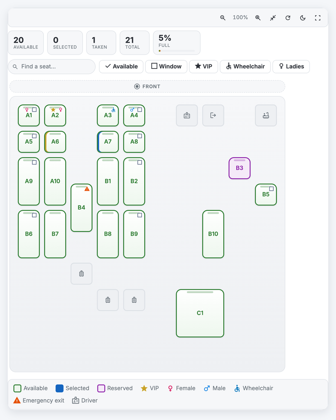Click the 5% FULL progress bar
Viewport: 336px width, 420px height.
[x=177, y=50]
